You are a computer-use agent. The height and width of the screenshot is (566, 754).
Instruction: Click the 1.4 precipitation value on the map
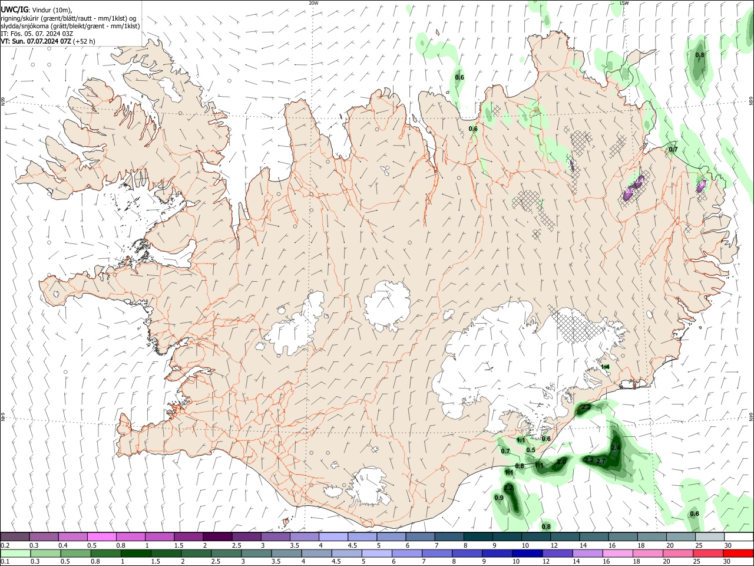tap(605, 367)
